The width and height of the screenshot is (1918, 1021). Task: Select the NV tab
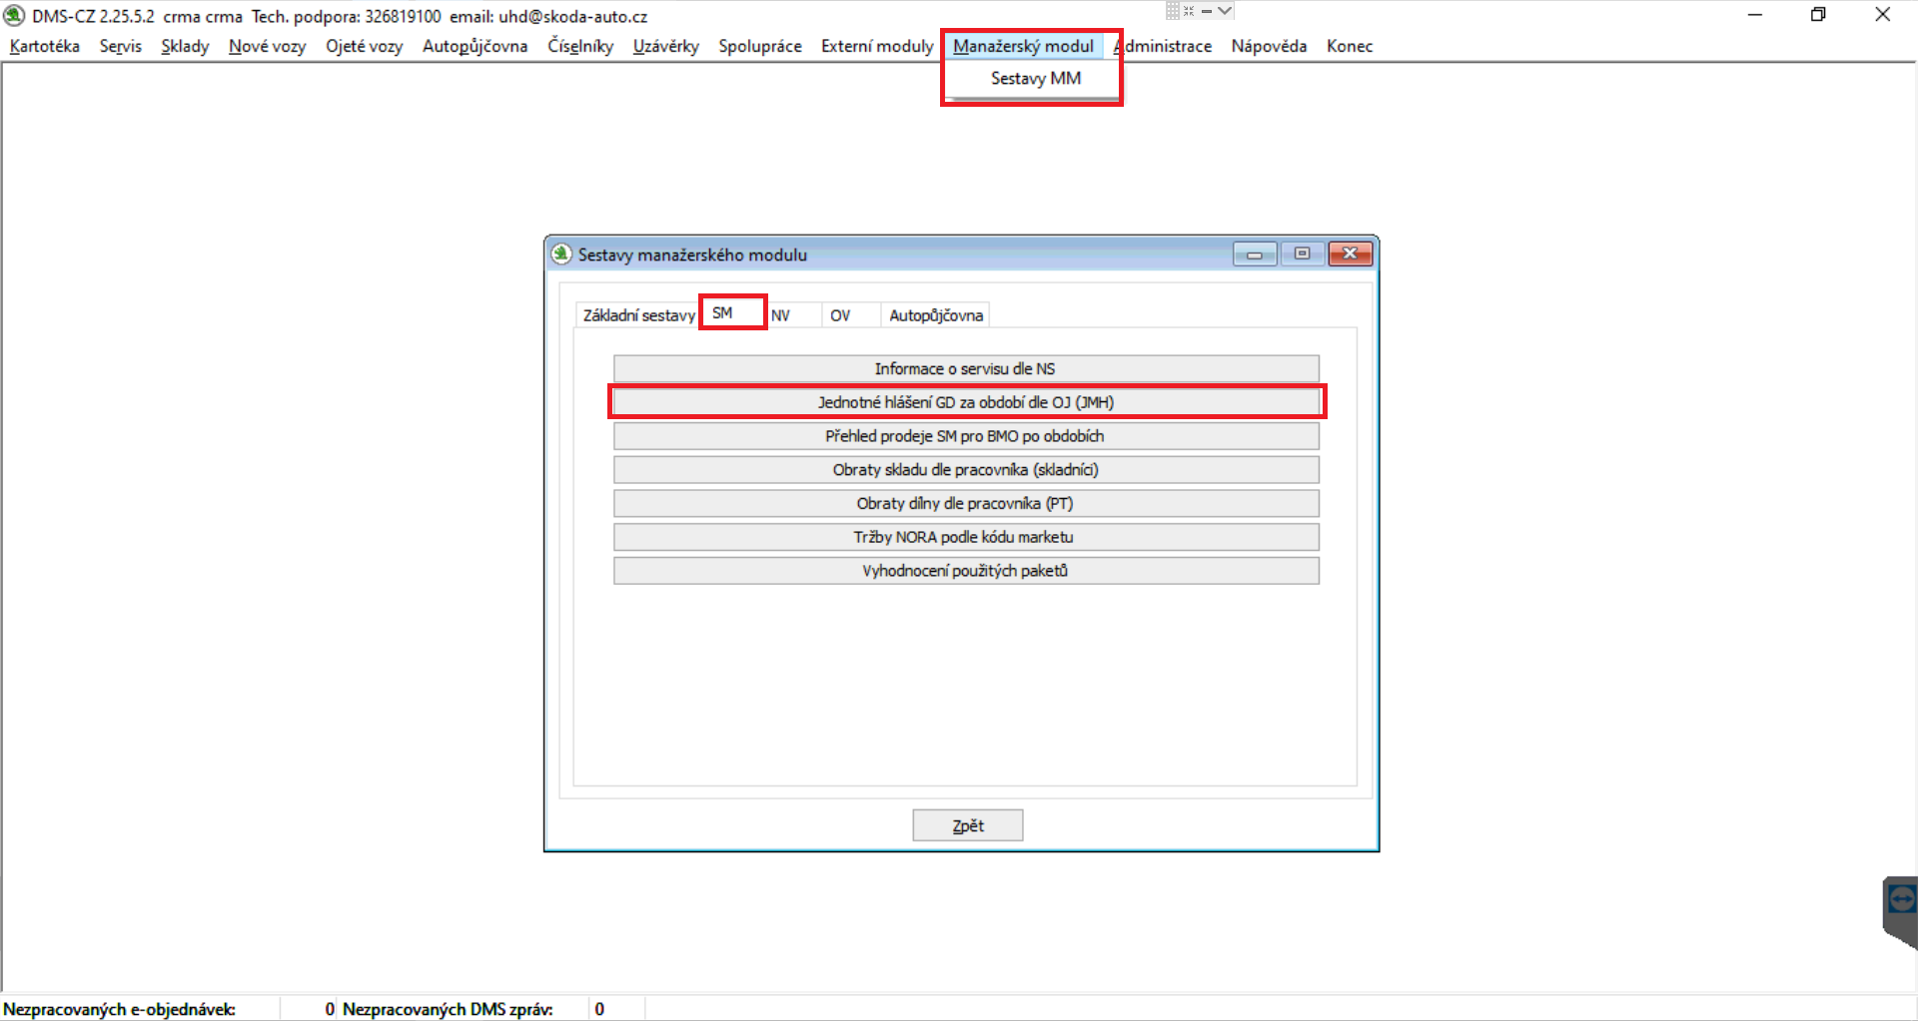point(780,315)
